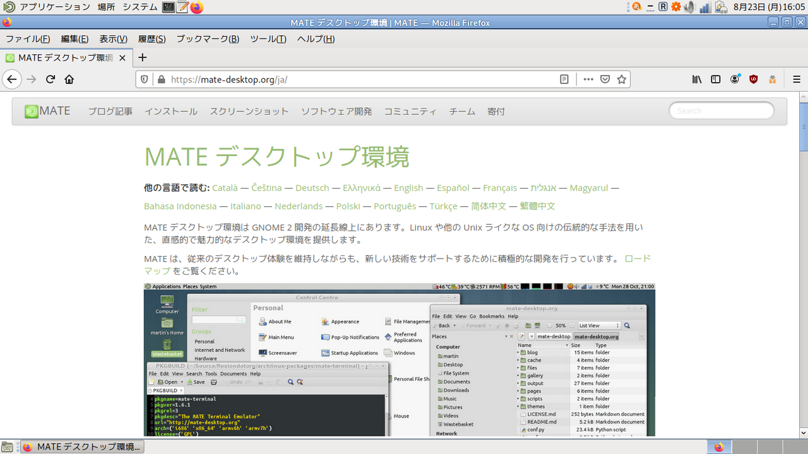Reload the current page

coord(50,79)
